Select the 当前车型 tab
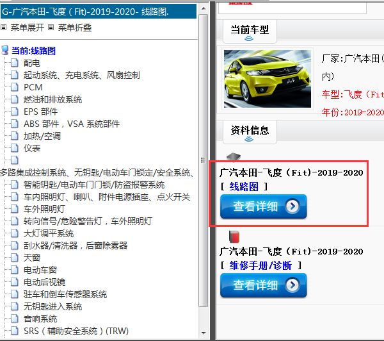 pyautogui.click(x=250, y=31)
